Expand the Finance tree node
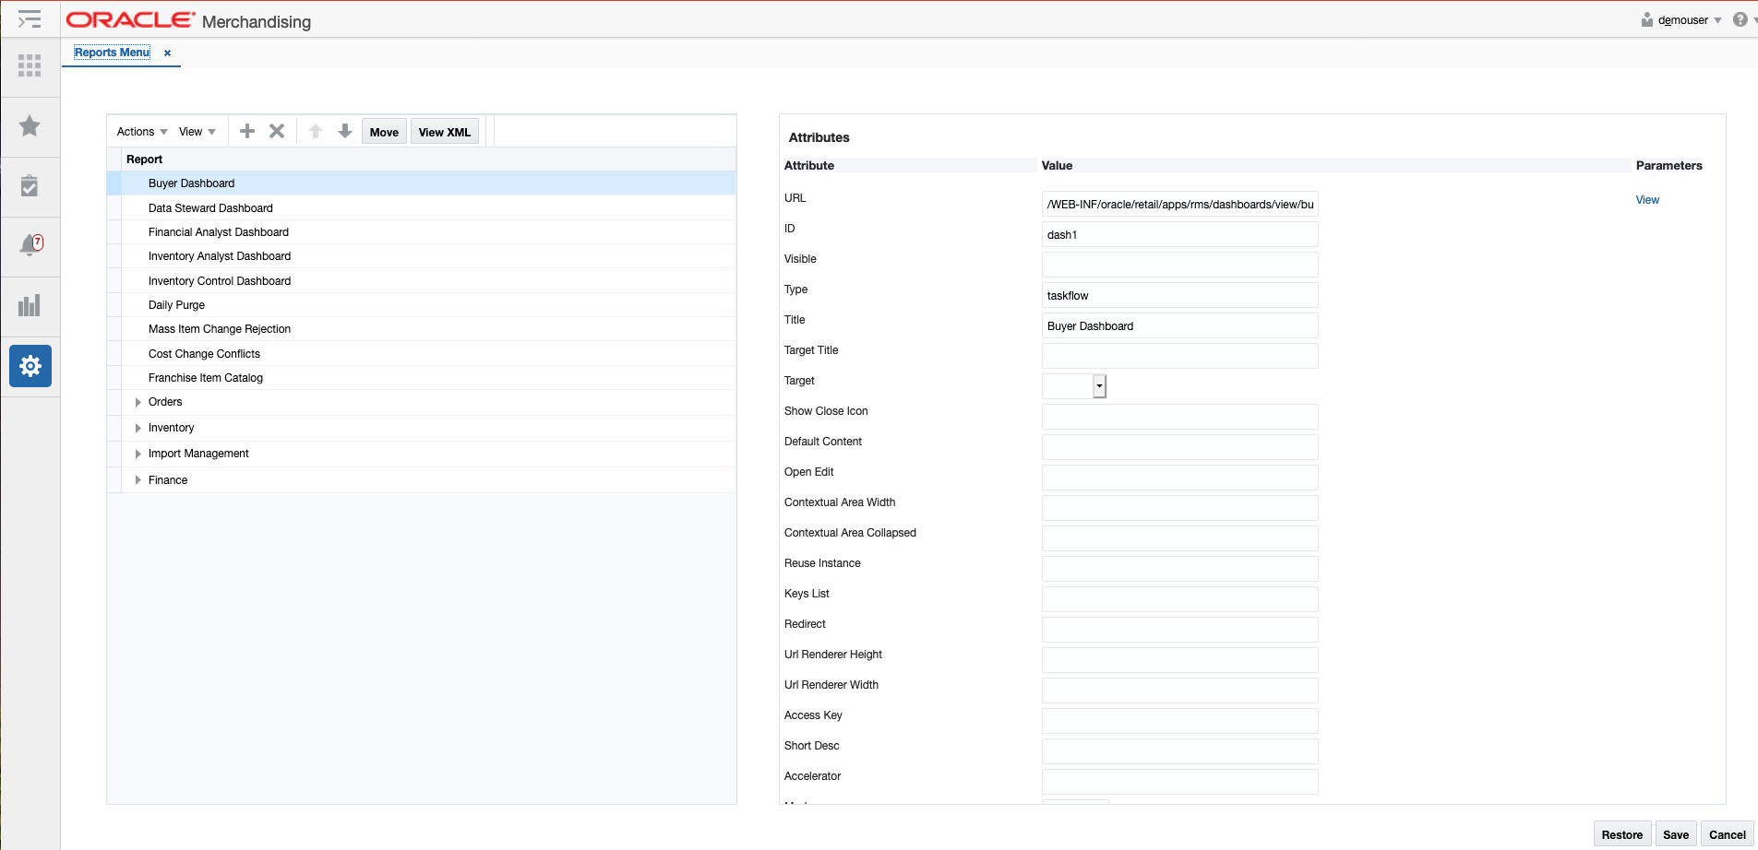This screenshot has width=1758, height=850. point(138,479)
